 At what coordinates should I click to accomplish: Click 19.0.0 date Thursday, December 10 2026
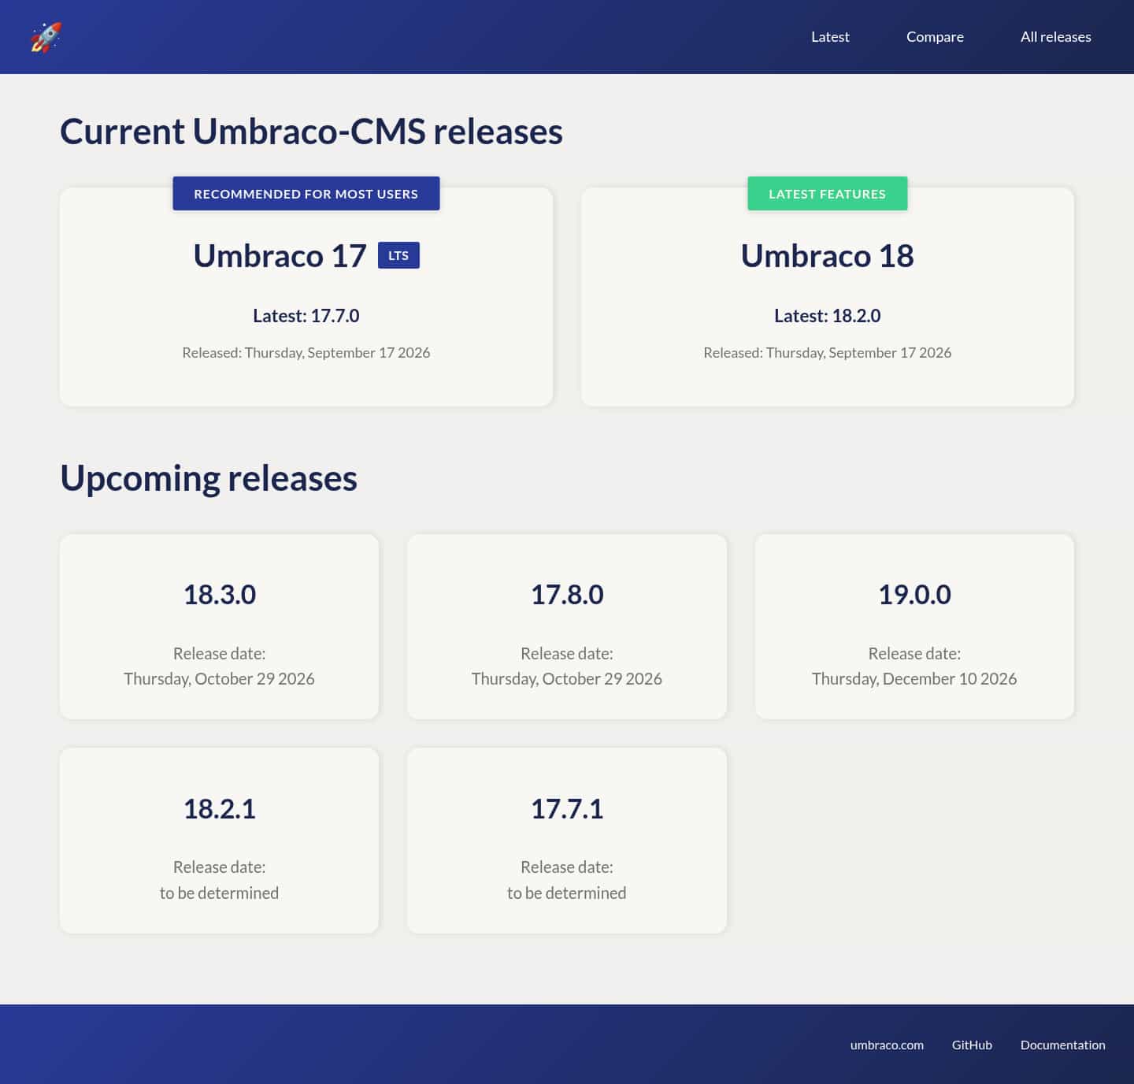pyautogui.click(x=914, y=679)
